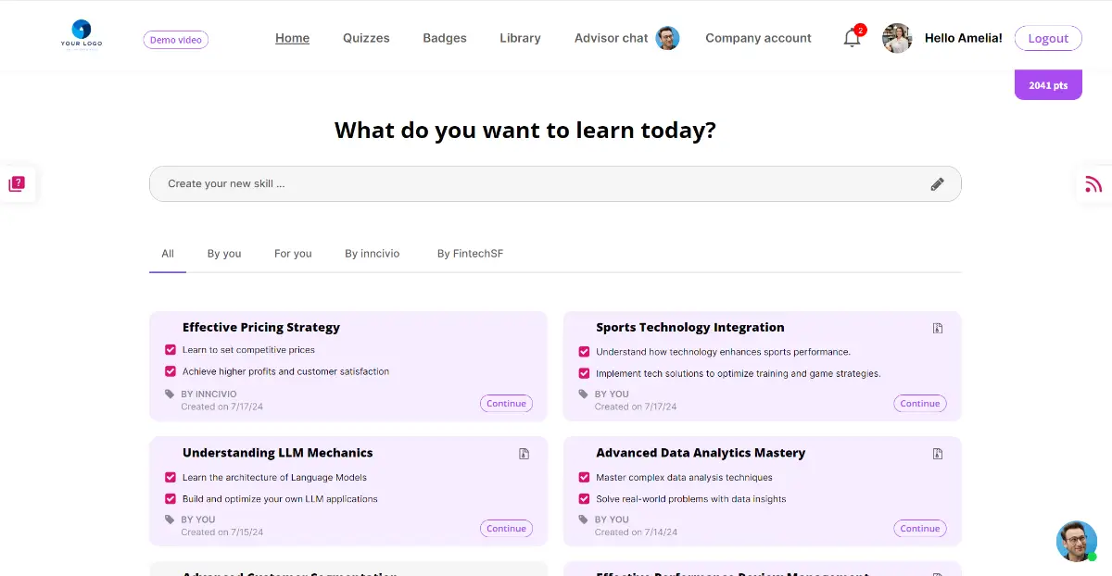Image resolution: width=1112 pixels, height=576 pixels.
Task: Uncheck 'Master complex data analysis techniques'
Action: (584, 478)
